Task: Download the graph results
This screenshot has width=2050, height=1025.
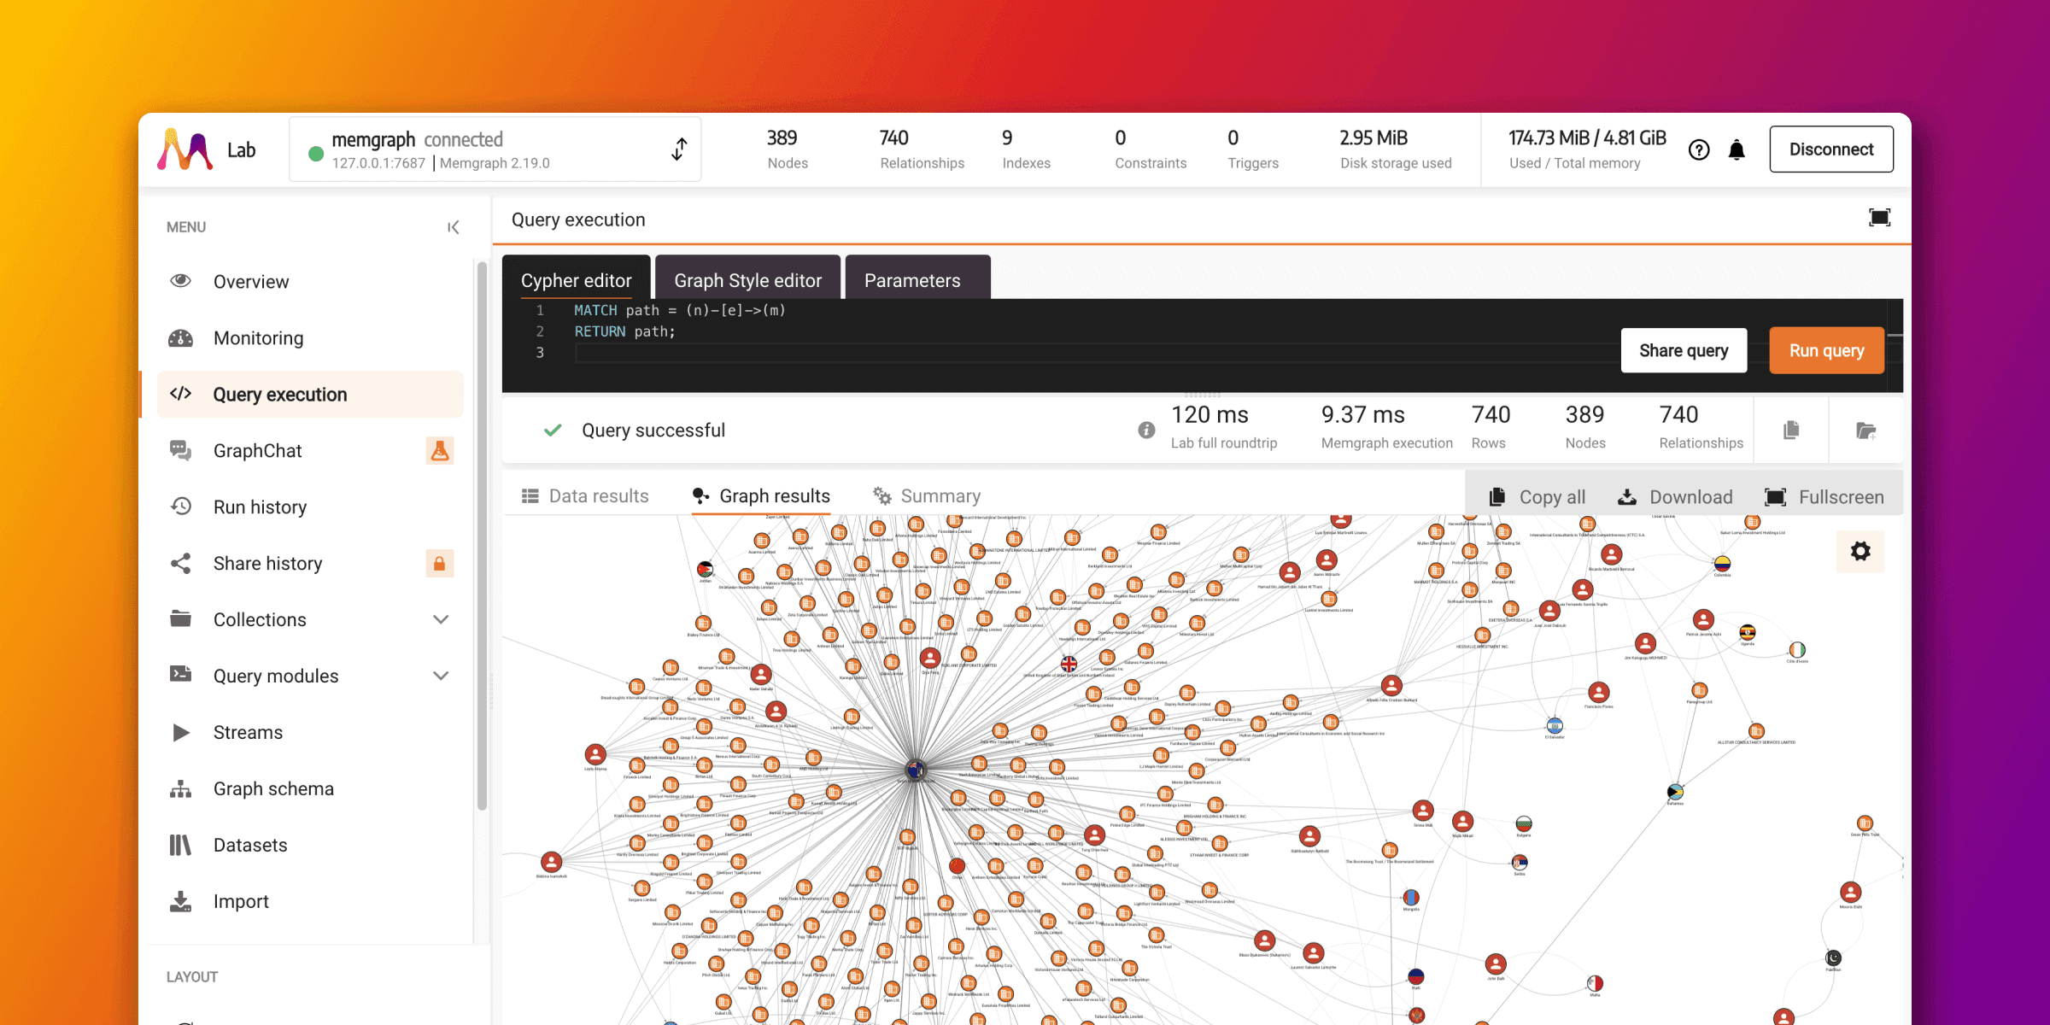Action: 1675,497
